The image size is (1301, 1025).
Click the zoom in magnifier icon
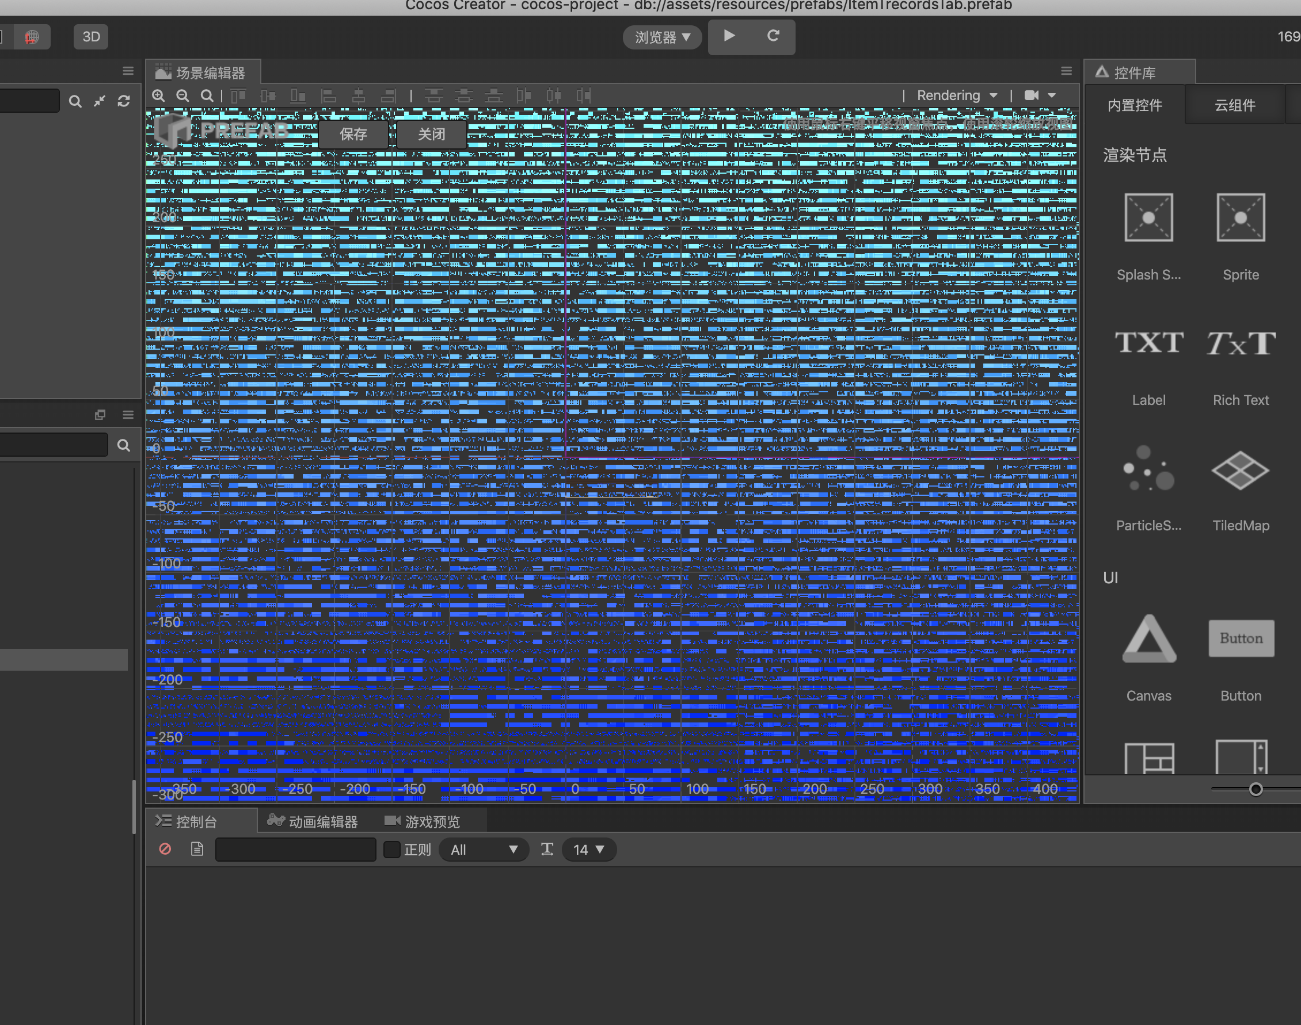click(158, 95)
